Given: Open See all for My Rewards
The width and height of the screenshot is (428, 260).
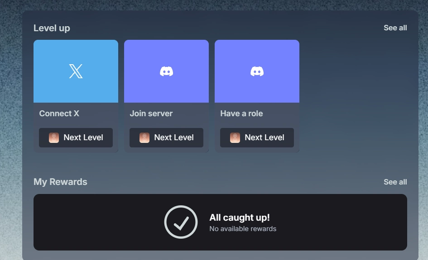Looking at the screenshot, I should click(x=395, y=182).
